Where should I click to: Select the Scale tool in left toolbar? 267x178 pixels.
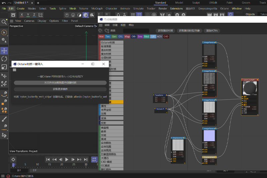4,67
